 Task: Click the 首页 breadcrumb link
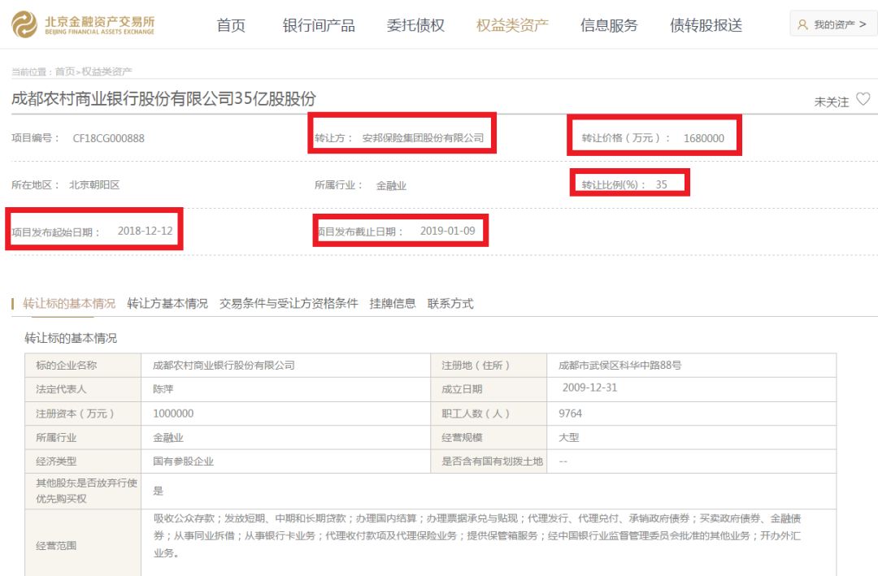coord(64,71)
